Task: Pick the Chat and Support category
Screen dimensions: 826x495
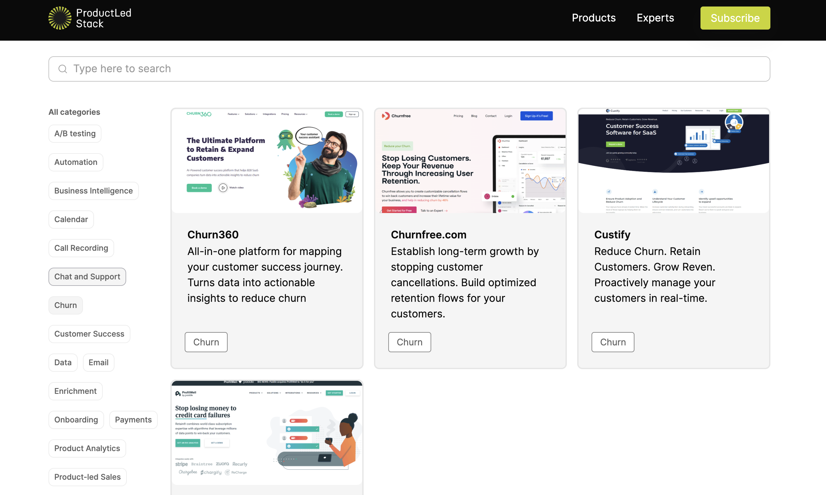Action: pyautogui.click(x=87, y=276)
